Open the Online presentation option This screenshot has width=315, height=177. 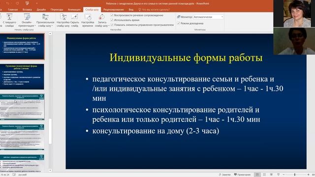[x=27, y=20]
